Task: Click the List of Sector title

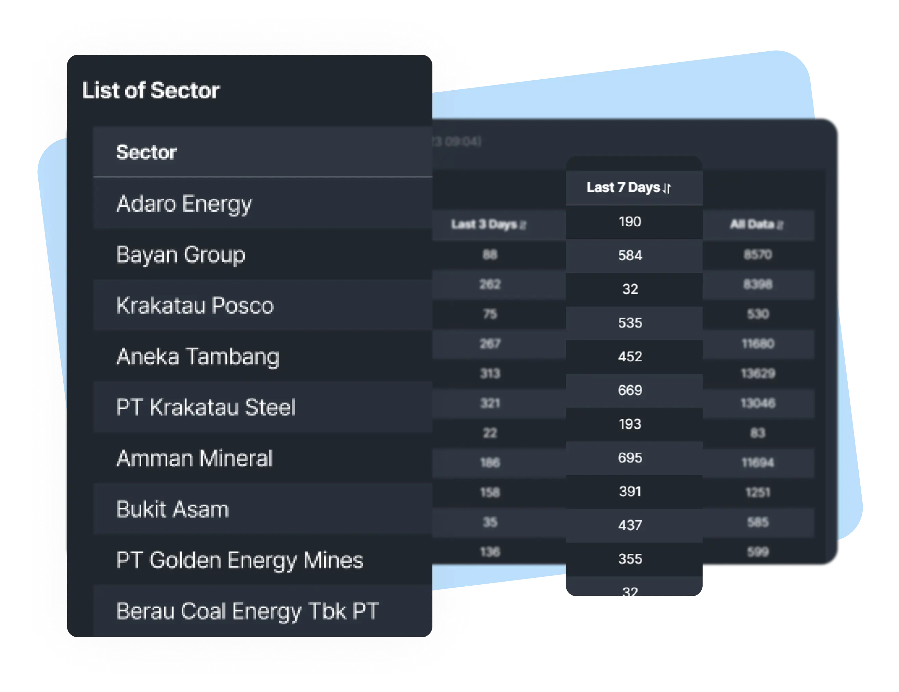Action: [151, 91]
